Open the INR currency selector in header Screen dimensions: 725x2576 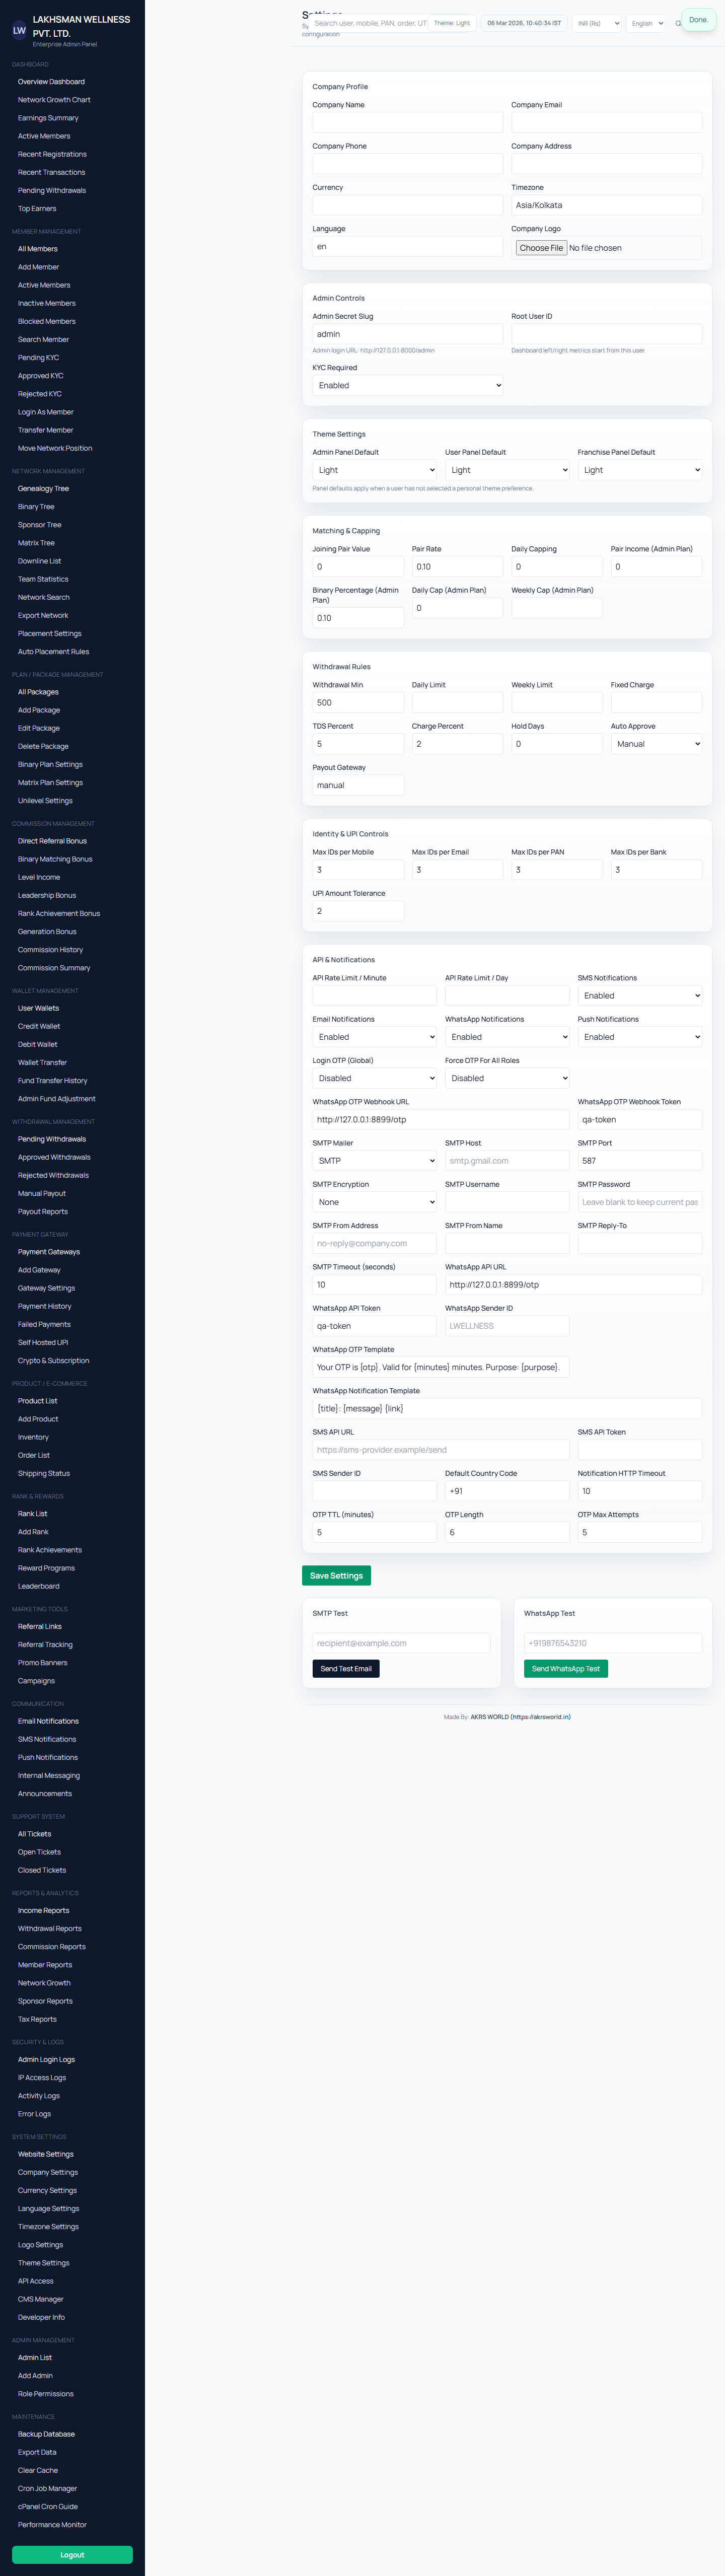point(597,23)
